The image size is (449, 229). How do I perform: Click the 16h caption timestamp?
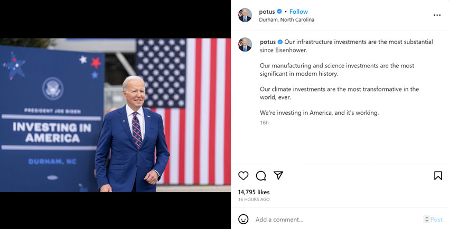click(x=264, y=123)
